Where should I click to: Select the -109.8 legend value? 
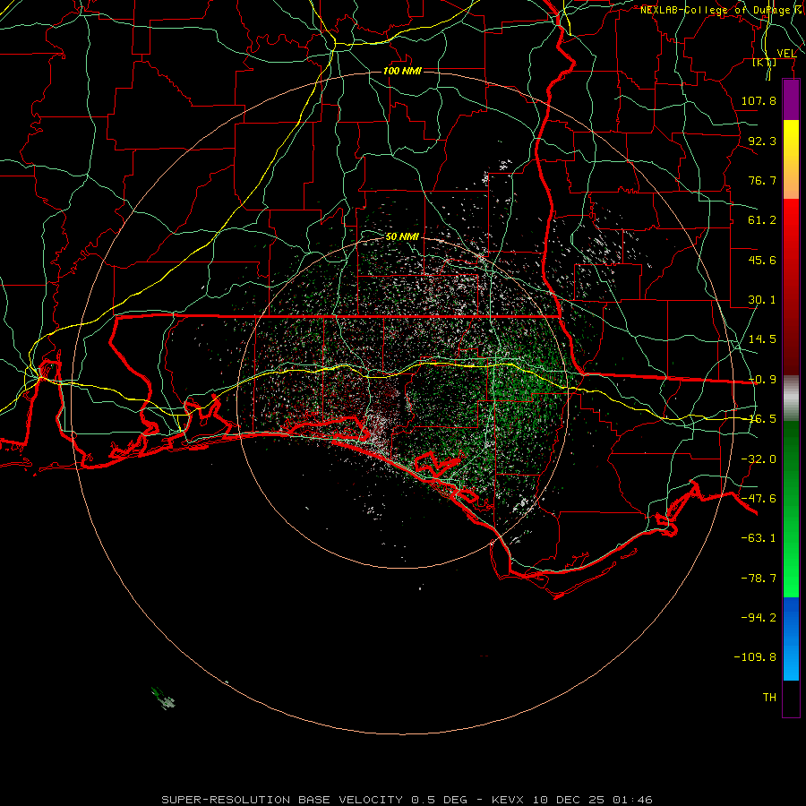pos(755,657)
